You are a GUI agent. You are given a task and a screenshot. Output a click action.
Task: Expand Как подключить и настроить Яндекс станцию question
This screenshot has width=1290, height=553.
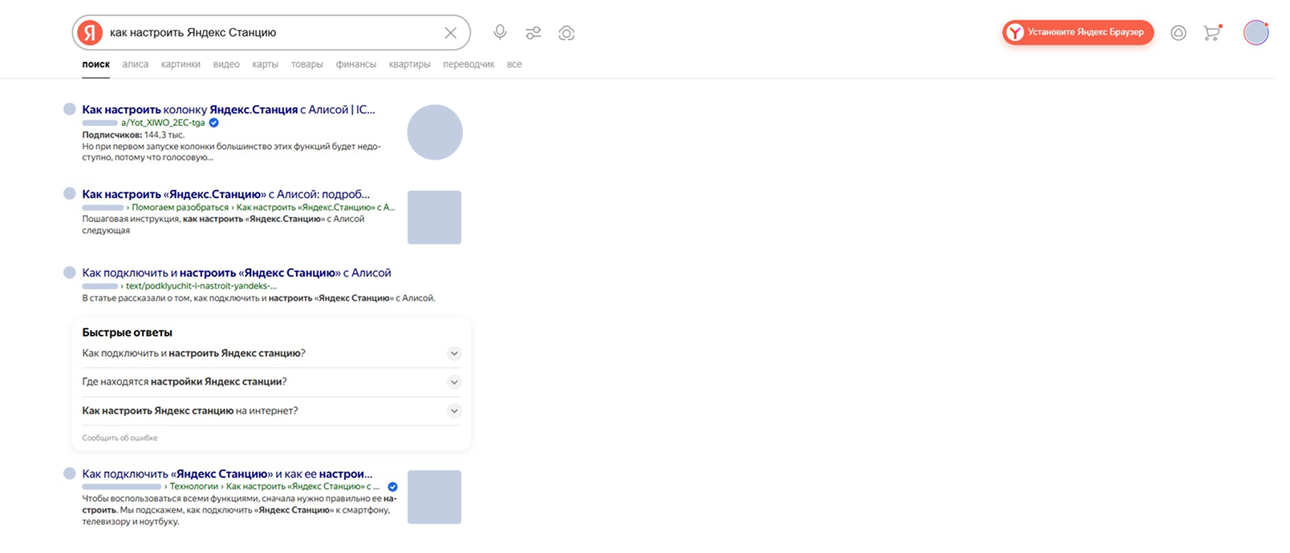[x=271, y=353]
